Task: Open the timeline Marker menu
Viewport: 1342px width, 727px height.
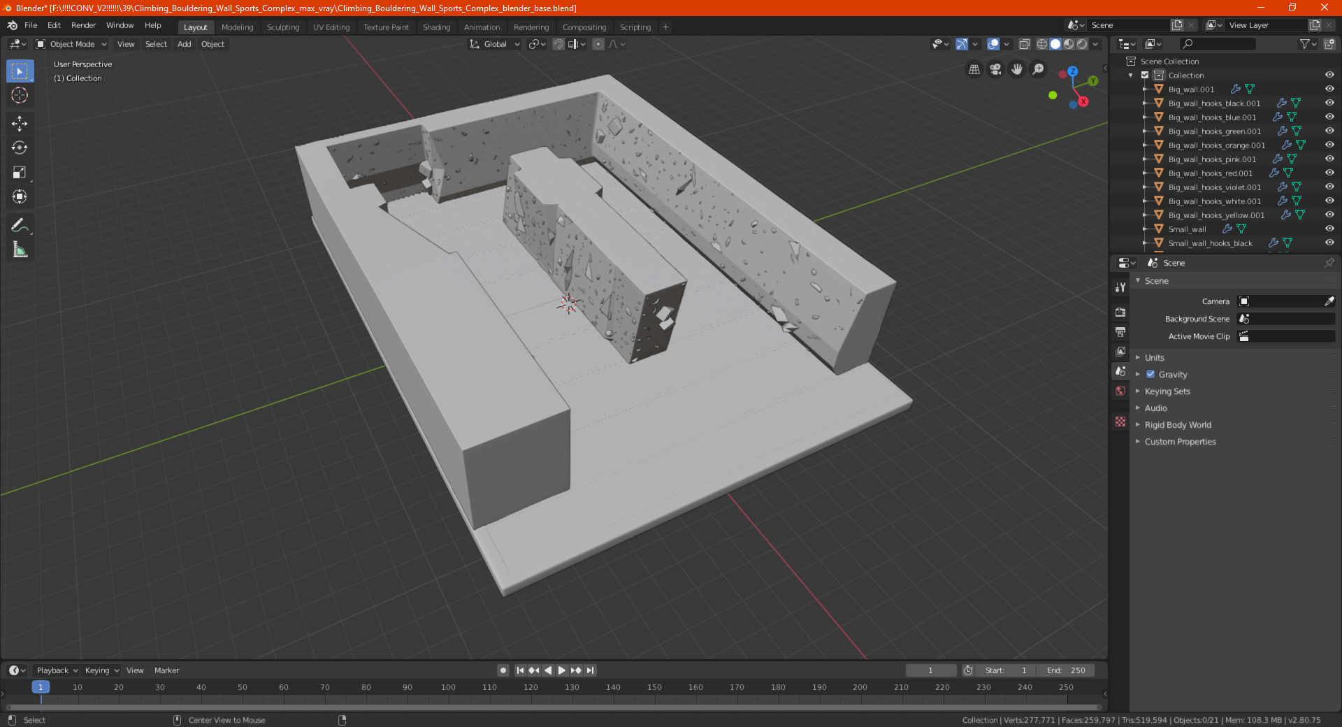Action: (x=166, y=670)
